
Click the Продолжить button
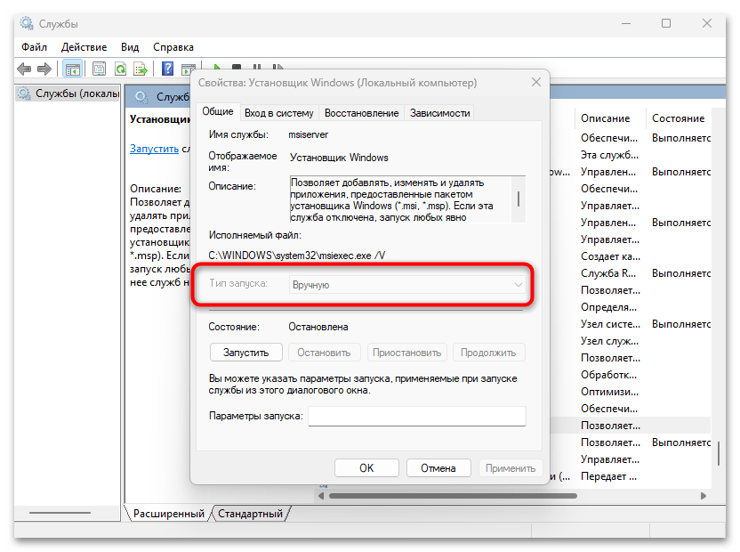click(488, 353)
